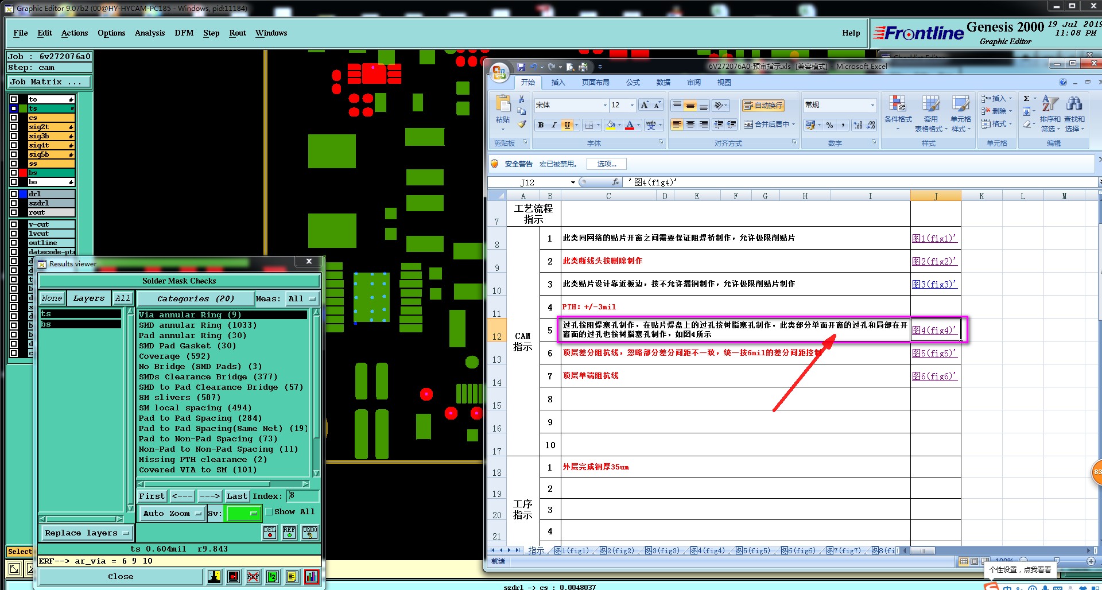Toggle the checkbox beside layer 'v-cut'

pos(14,224)
